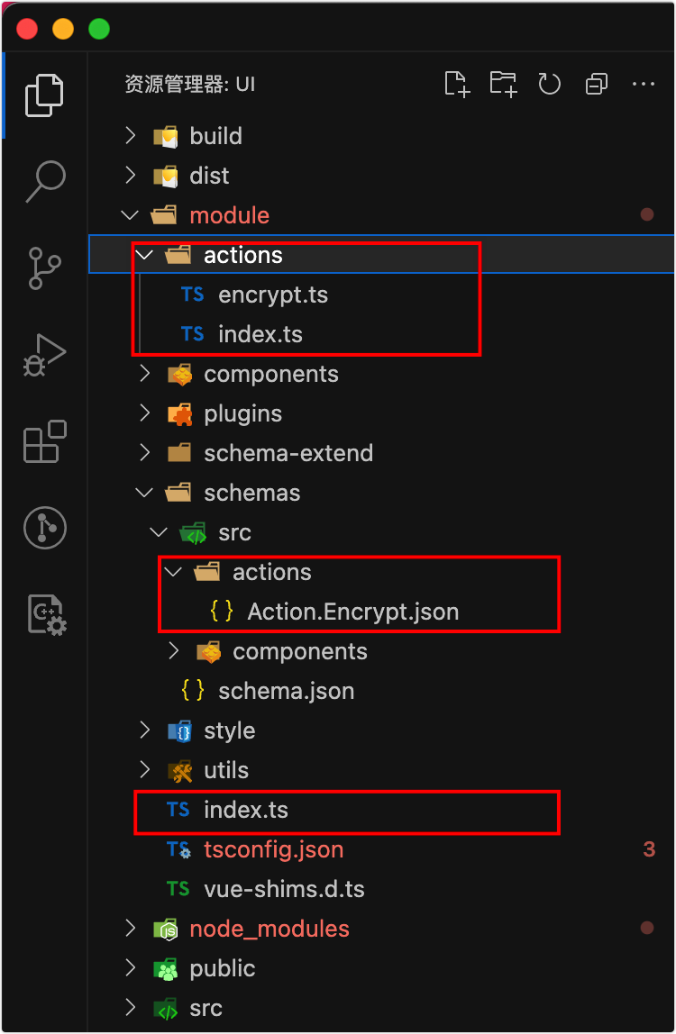This screenshot has width=676, height=1034.
Task: Collapse the module folder chevron
Action: click(131, 215)
